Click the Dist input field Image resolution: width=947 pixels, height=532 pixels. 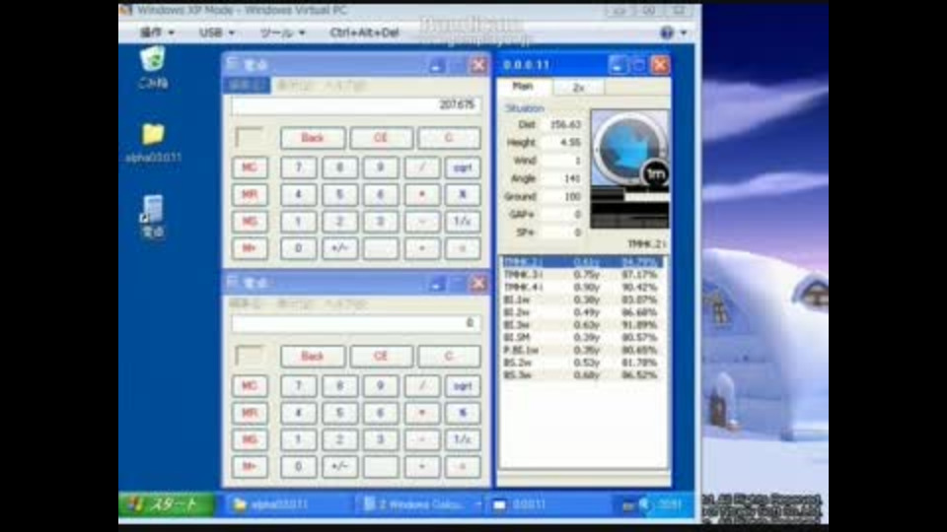[x=562, y=124]
